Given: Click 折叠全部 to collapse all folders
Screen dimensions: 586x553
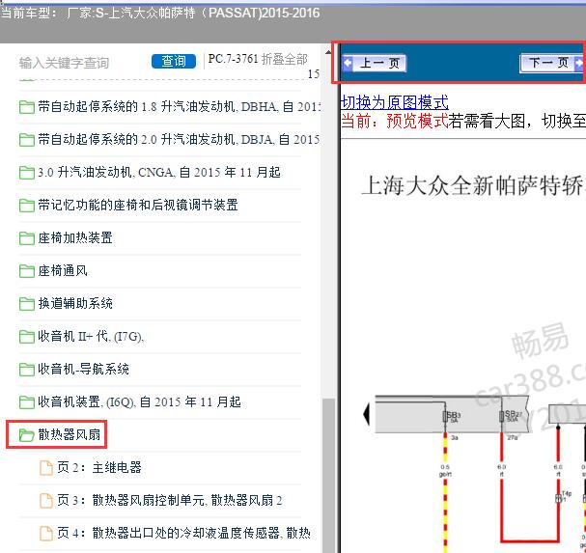Looking at the screenshot, I should pos(285,59).
